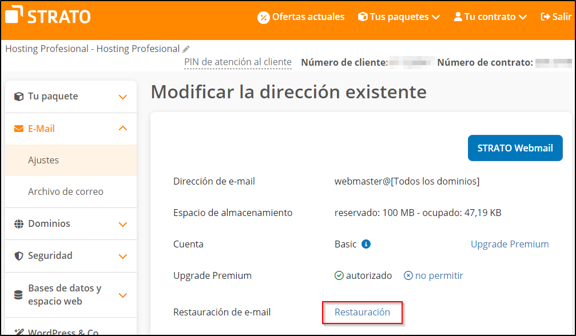Open the Tus paquetes dropdown menu
This screenshot has height=336, width=576.
click(x=399, y=17)
